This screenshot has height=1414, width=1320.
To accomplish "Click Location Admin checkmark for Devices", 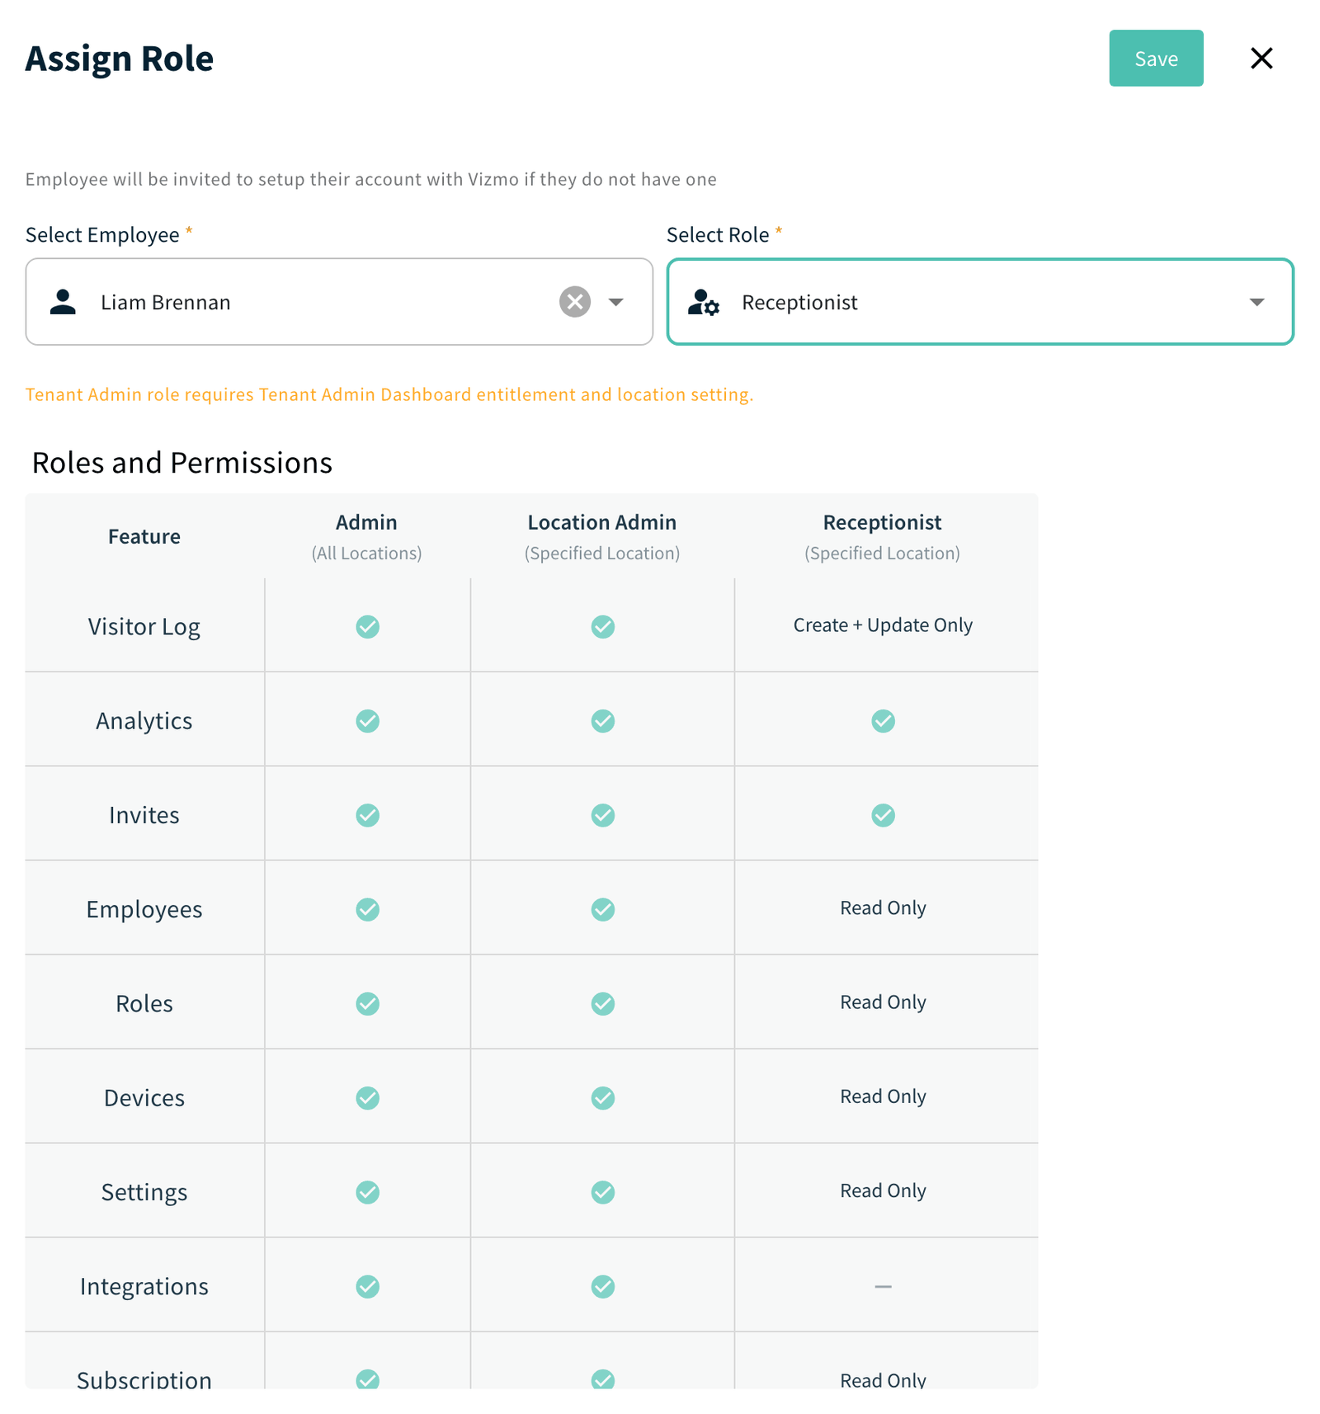I will 602,1098.
